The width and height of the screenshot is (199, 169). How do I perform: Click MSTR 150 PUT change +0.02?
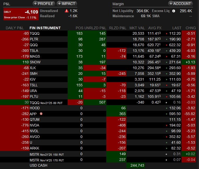click(x=190, y=154)
